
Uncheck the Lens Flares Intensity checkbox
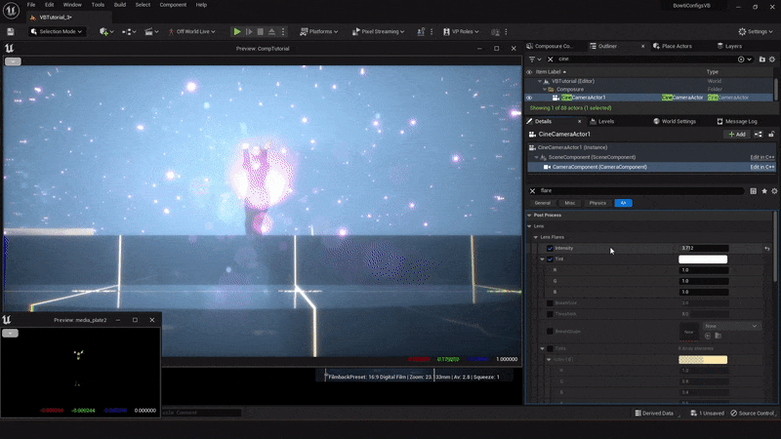550,249
